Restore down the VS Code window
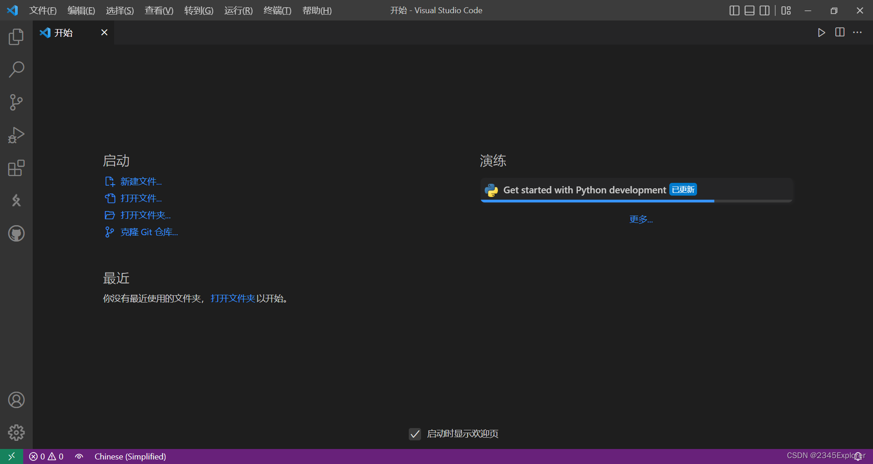873x464 pixels. click(834, 10)
